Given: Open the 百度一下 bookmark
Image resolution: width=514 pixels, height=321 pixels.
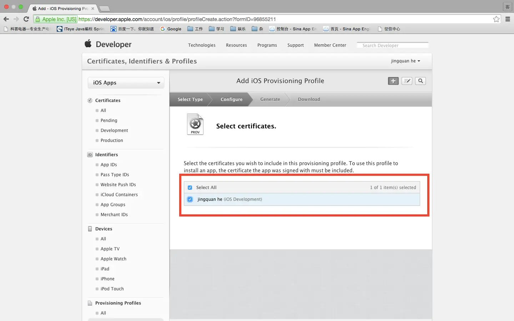Looking at the screenshot, I should pyautogui.click(x=132, y=29).
